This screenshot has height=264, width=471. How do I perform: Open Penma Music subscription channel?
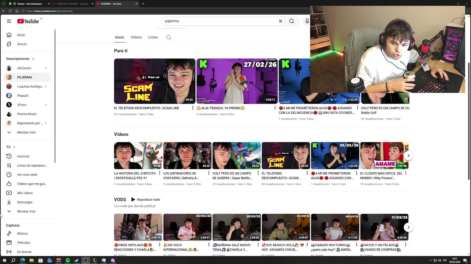coord(26,114)
